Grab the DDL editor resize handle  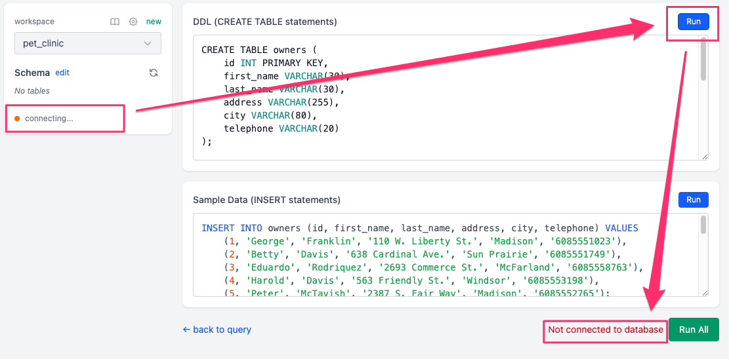click(705, 156)
